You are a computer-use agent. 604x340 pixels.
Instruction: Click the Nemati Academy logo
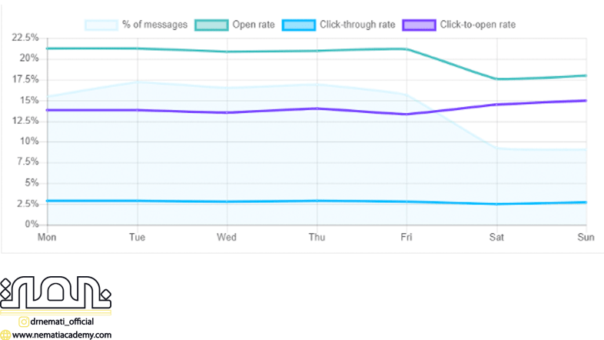click(x=55, y=292)
